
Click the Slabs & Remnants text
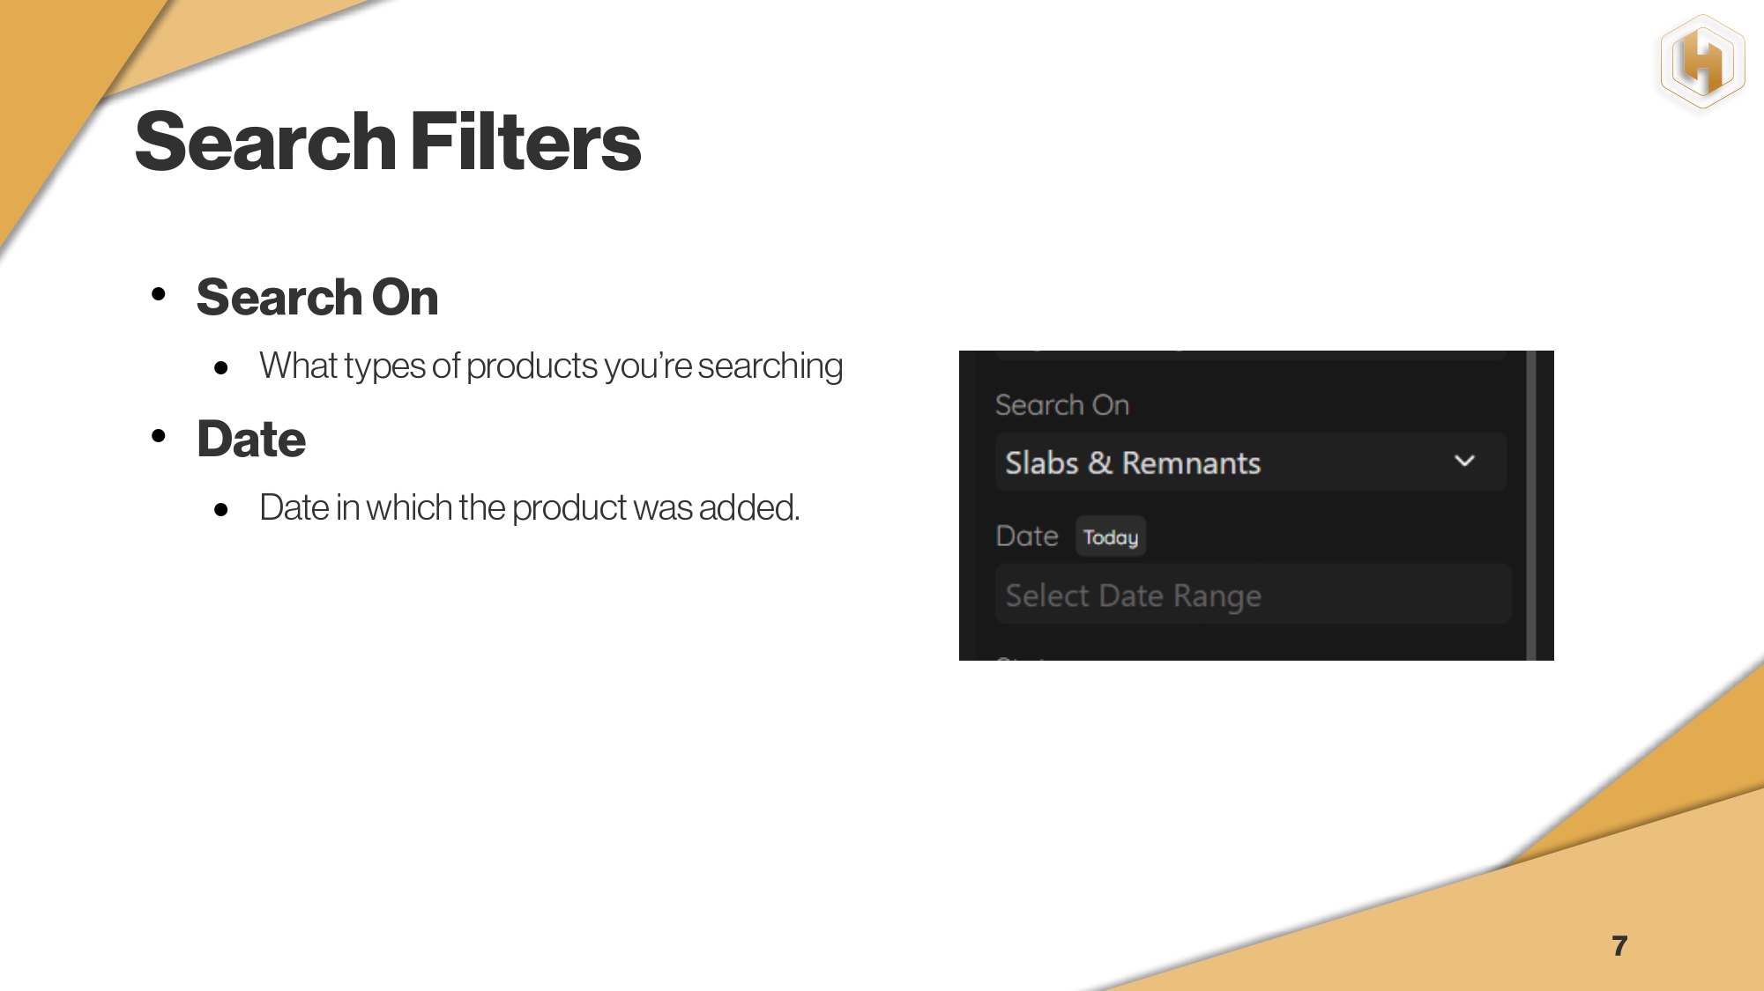click(1133, 463)
